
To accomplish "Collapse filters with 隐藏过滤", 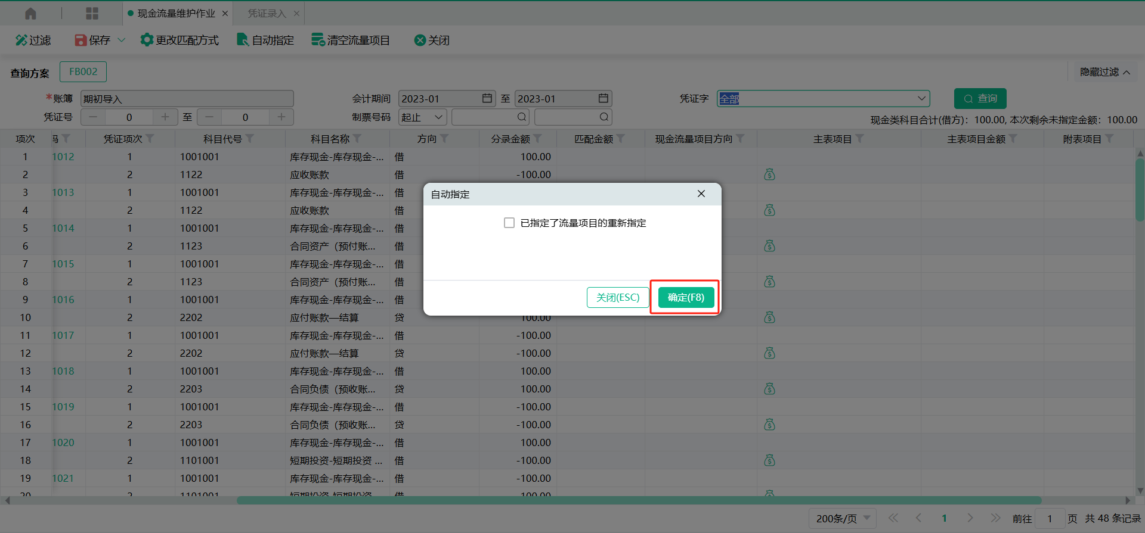I will pos(1104,72).
